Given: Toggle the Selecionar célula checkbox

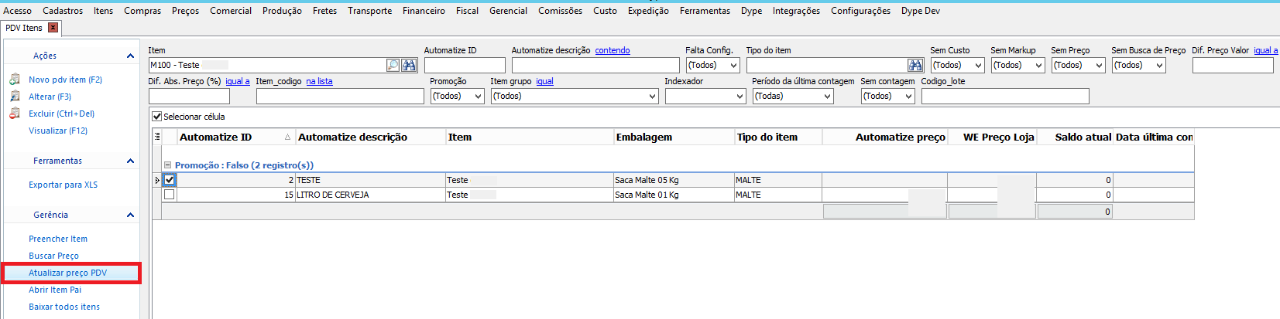Looking at the screenshot, I should (157, 117).
